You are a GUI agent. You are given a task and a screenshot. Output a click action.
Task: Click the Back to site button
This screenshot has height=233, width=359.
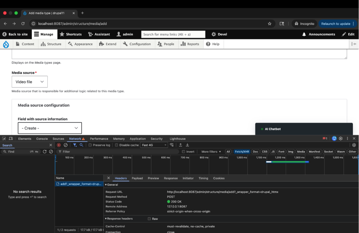pos(15,34)
